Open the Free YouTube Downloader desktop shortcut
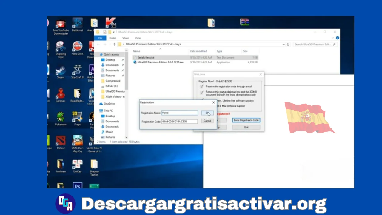The image size is (382, 215). point(61,27)
